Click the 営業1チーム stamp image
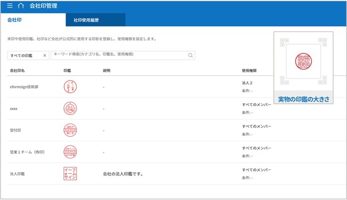Viewport: 347px width, 200px height. click(70, 152)
